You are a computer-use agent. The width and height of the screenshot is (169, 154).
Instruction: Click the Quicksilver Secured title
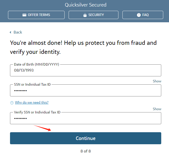tap(86, 5)
